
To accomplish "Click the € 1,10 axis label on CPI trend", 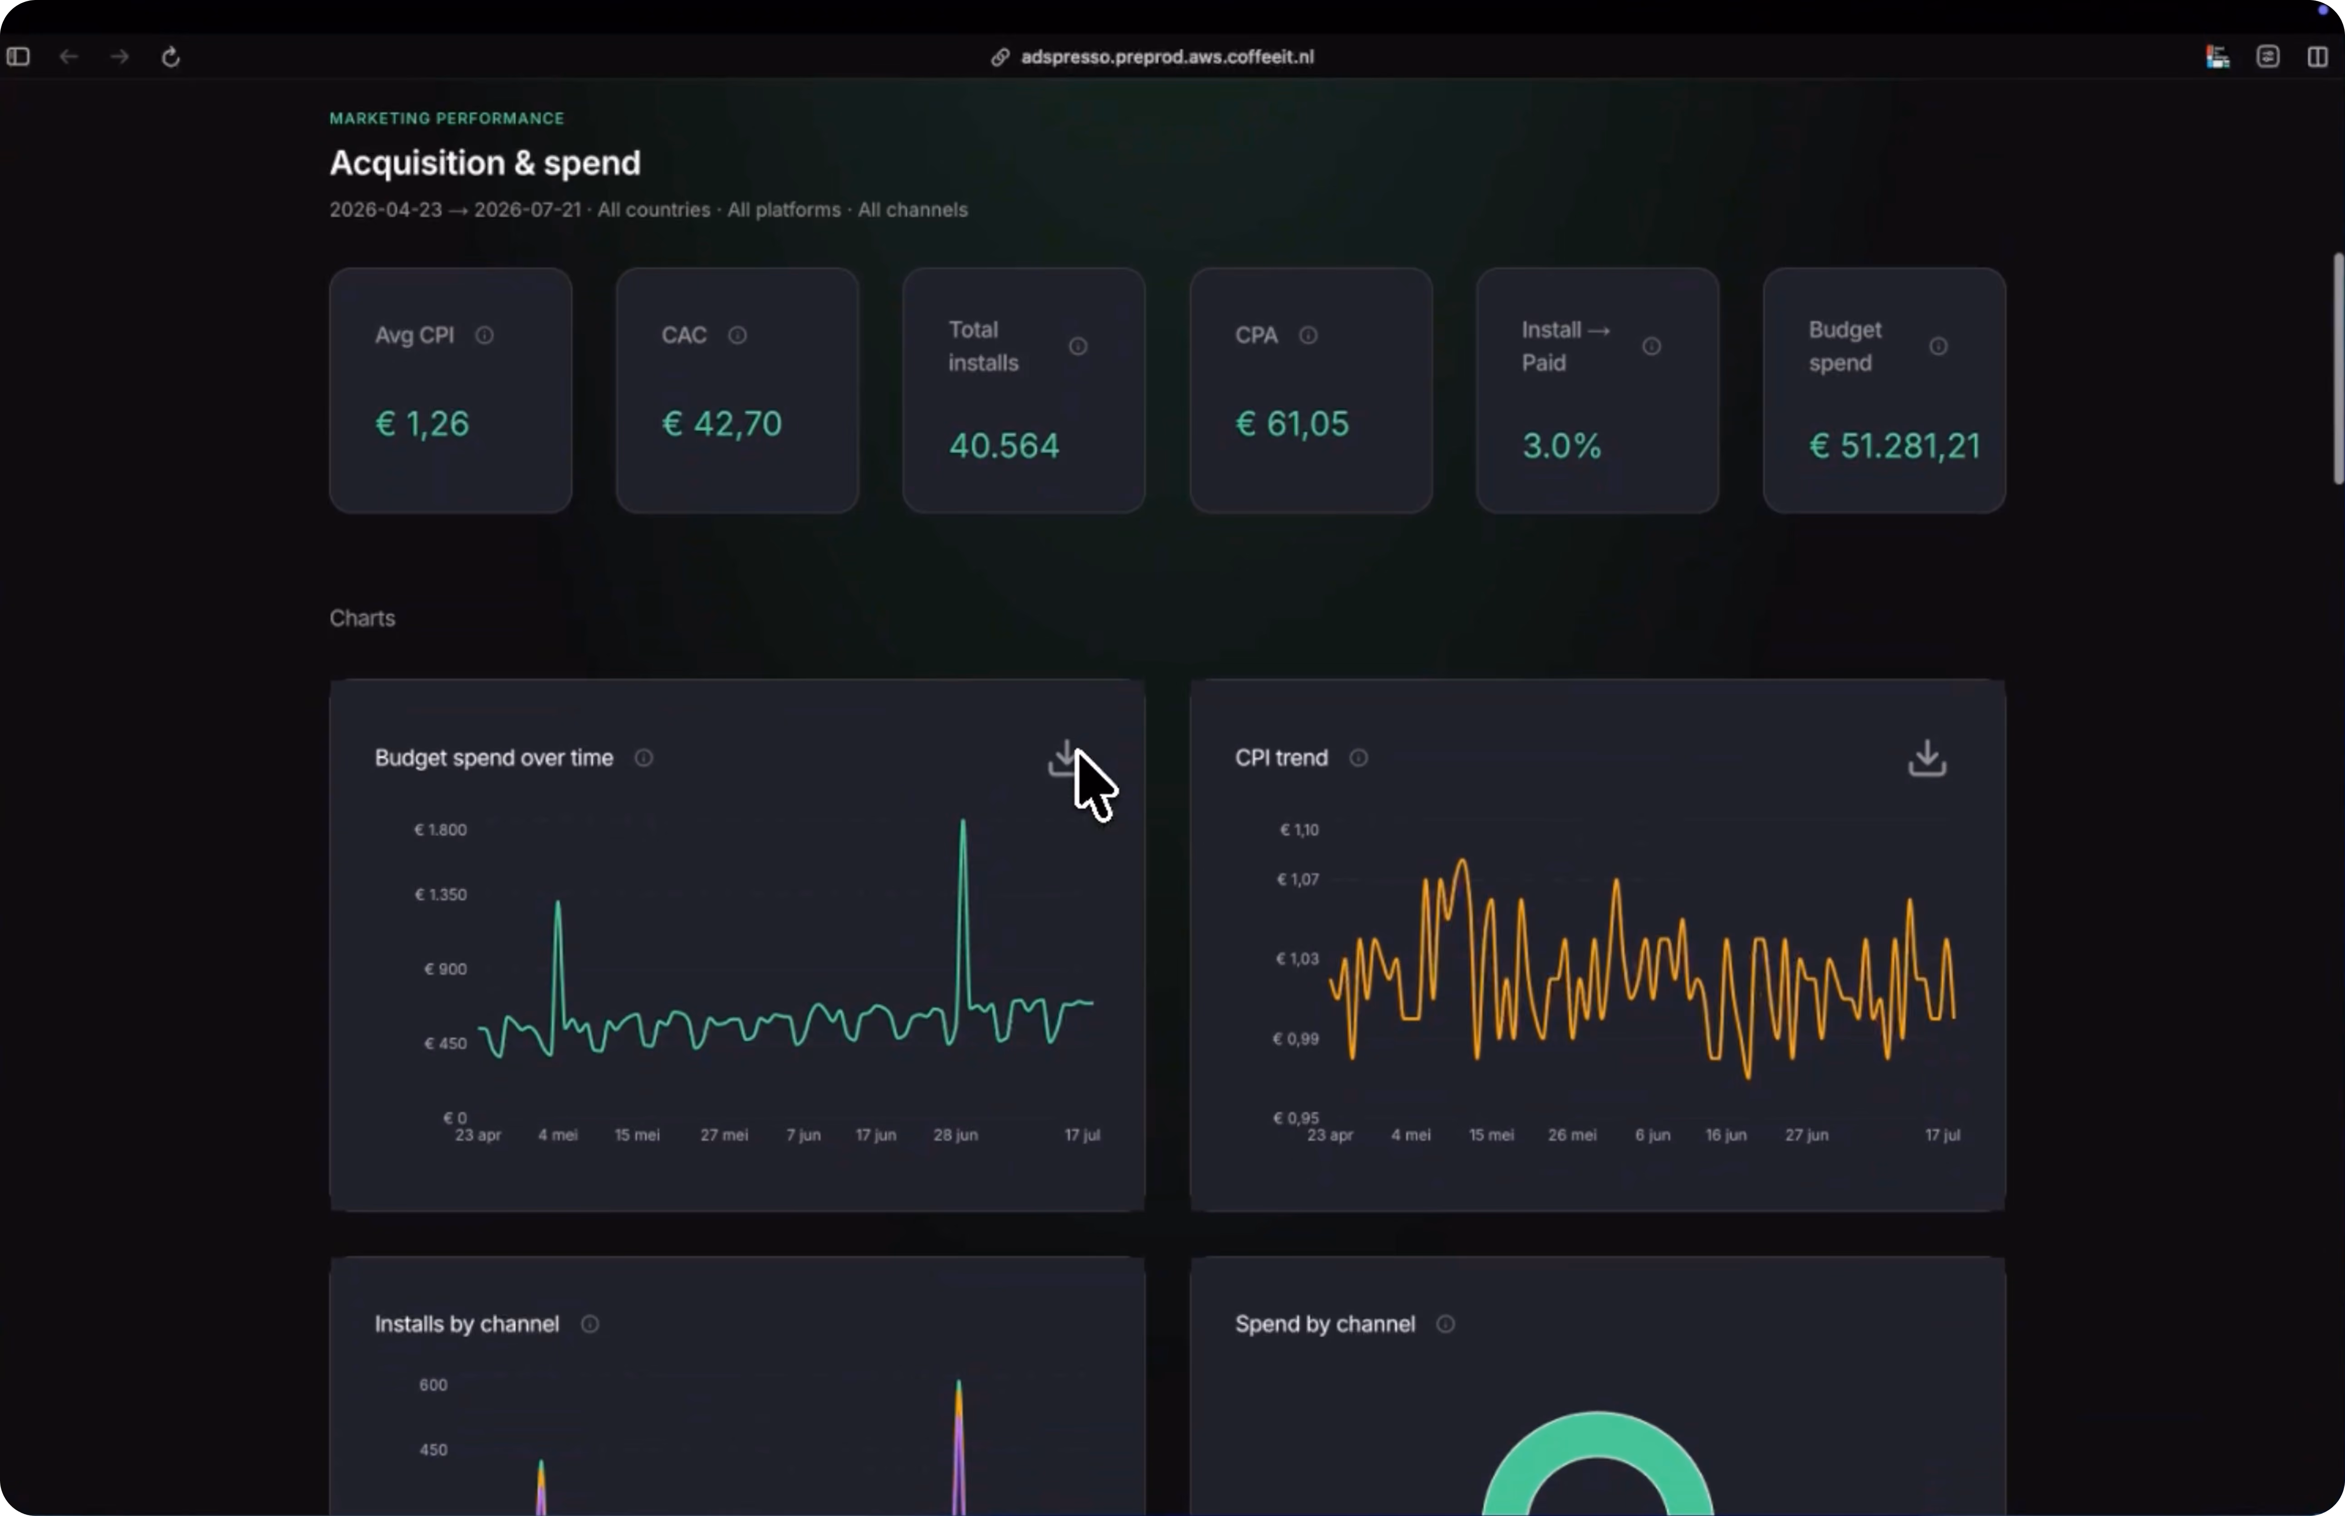I will [x=1299, y=830].
